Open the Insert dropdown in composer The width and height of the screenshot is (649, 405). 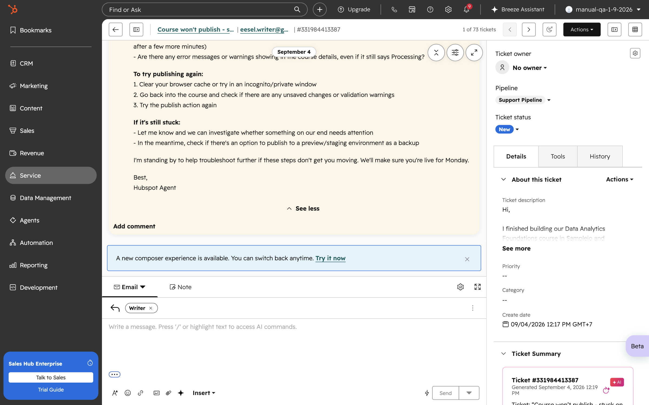point(204,393)
